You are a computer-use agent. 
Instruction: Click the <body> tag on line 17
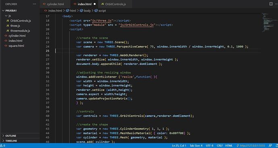[68, 16]
